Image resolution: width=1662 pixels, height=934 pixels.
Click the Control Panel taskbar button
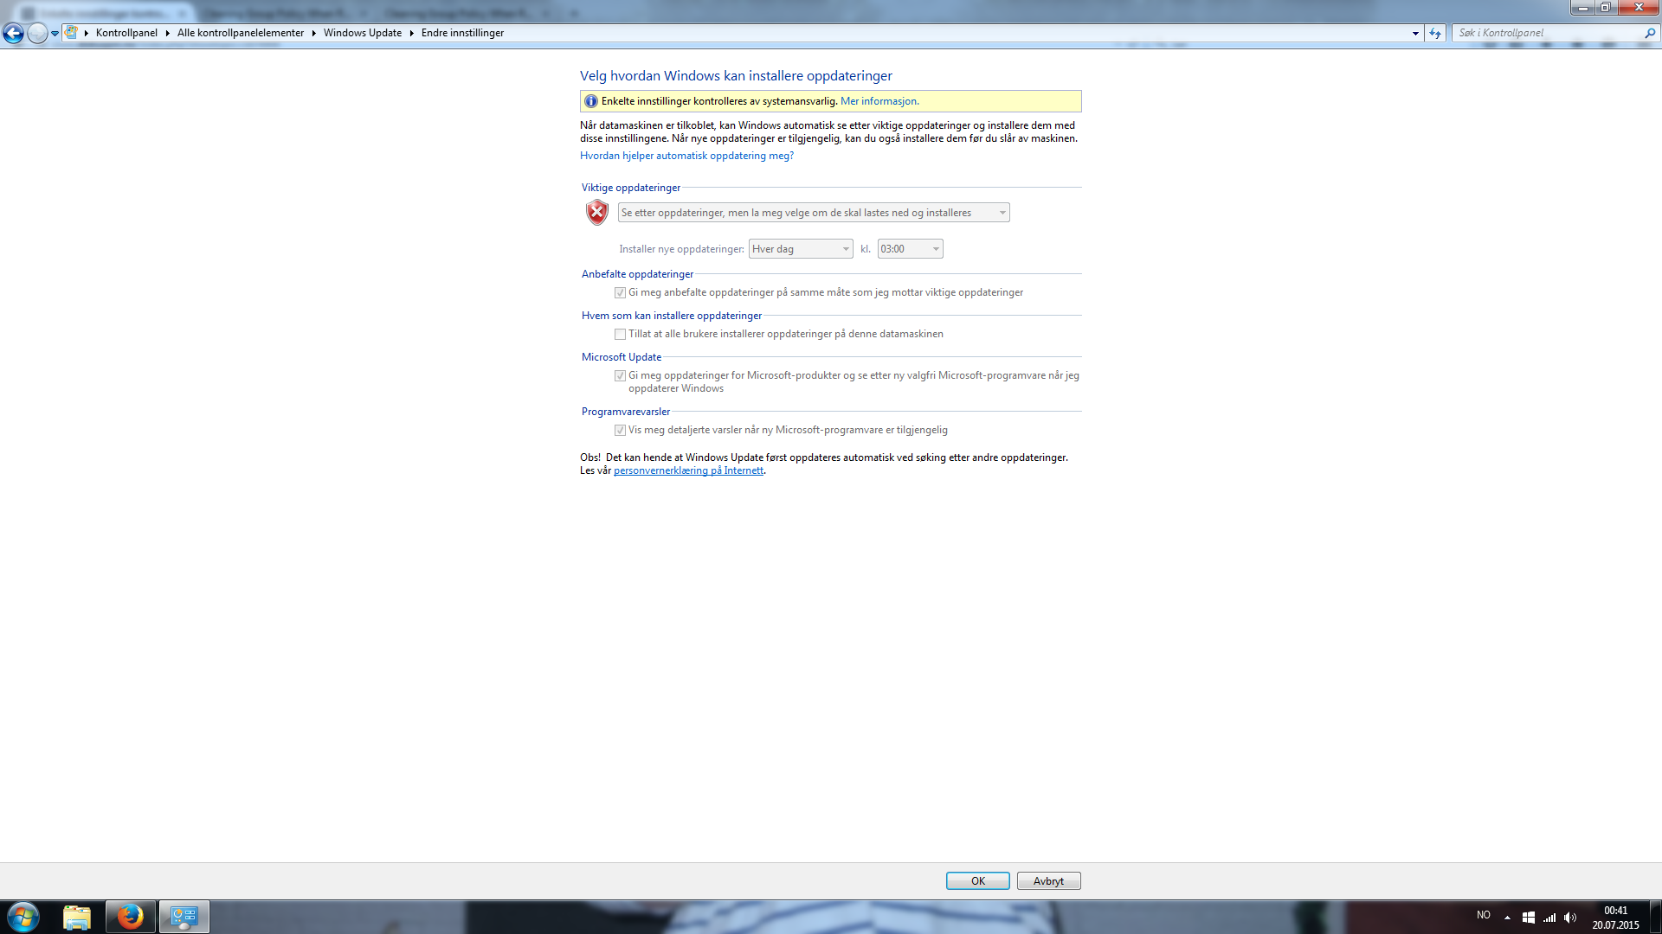(184, 917)
